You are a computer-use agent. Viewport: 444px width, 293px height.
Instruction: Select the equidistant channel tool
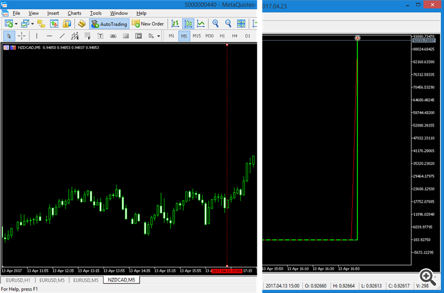coord(75,36)
